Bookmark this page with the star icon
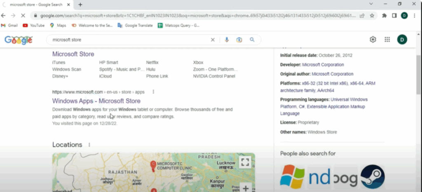This screenshot has width=422, height=192. (x=372, y=16)
